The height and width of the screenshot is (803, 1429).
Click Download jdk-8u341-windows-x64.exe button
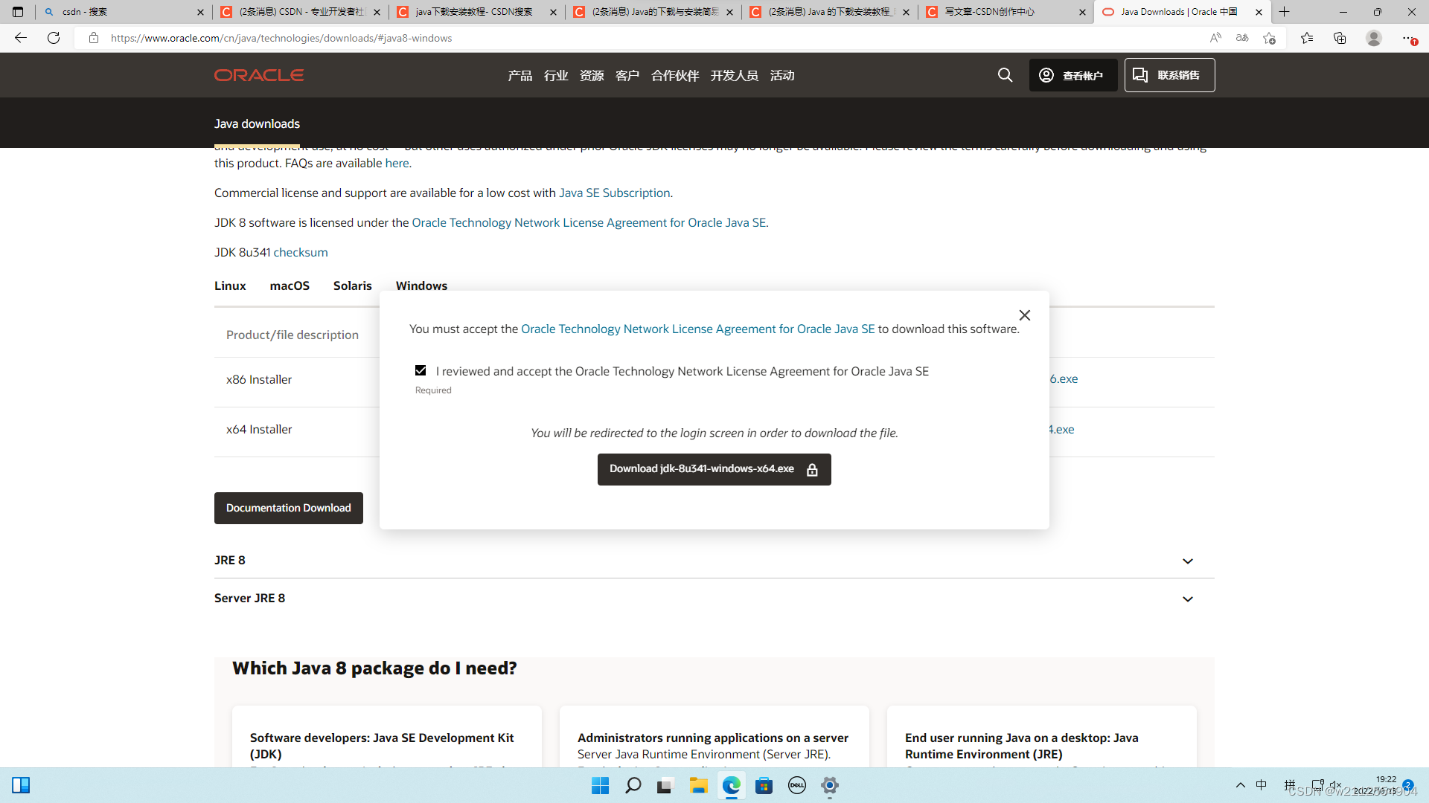714,469
